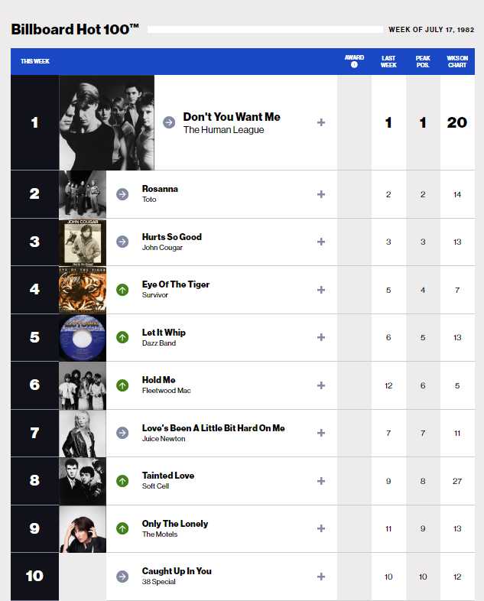Click the green up arrow for Eye Of The Tiger
The width and height of the screenshot is (484, 601).
coord(122,290)
